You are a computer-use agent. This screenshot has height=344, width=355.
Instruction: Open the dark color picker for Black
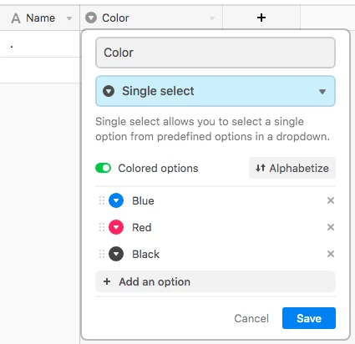(116, 254)
